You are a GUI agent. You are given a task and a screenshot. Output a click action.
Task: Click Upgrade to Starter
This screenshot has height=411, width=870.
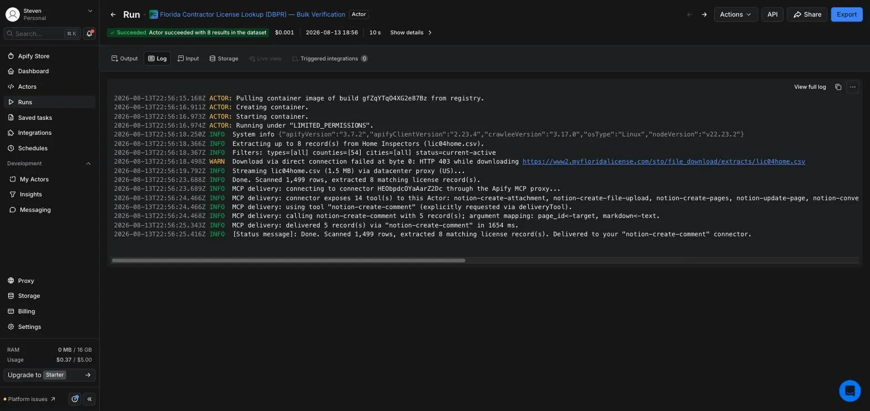(49, 375)
